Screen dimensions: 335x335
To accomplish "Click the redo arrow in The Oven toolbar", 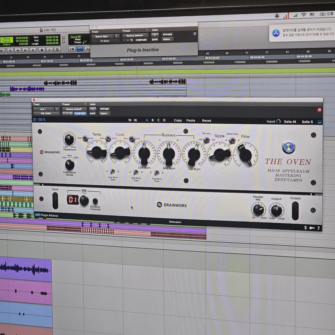I will point(135,120).
